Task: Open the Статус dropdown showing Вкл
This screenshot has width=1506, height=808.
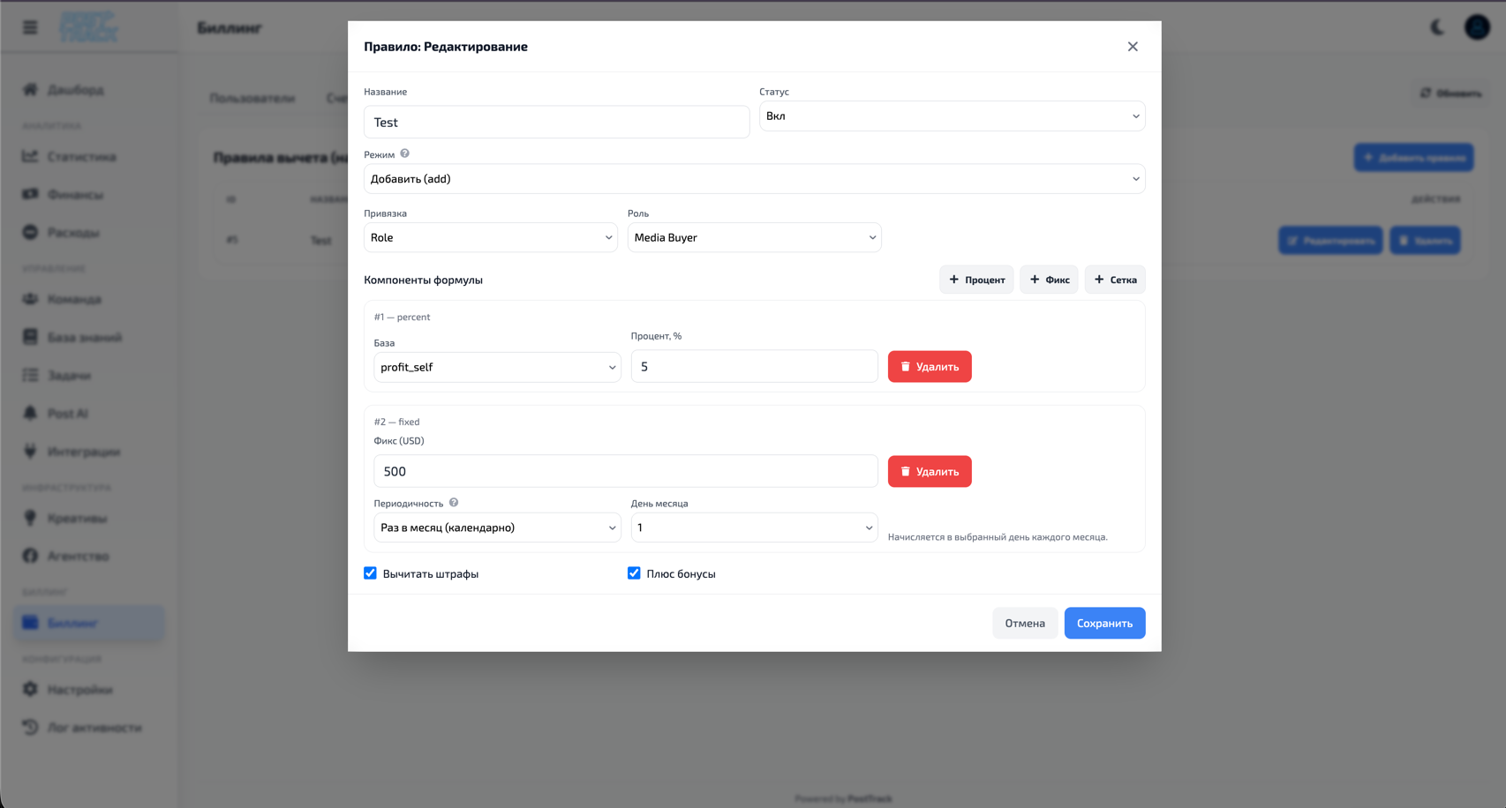Action: point(952,116)
